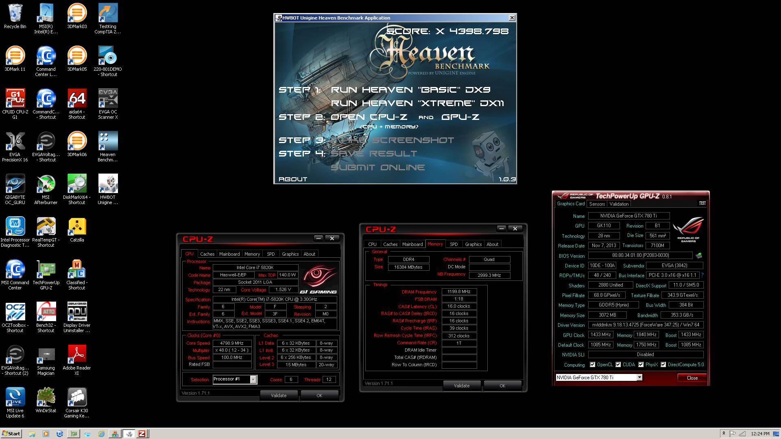The width and height of the screenshot is (781, 439).
Task: Open the Adobe Reader XI desktop icon
Action: pyautogui.click(x=77, y=360)
